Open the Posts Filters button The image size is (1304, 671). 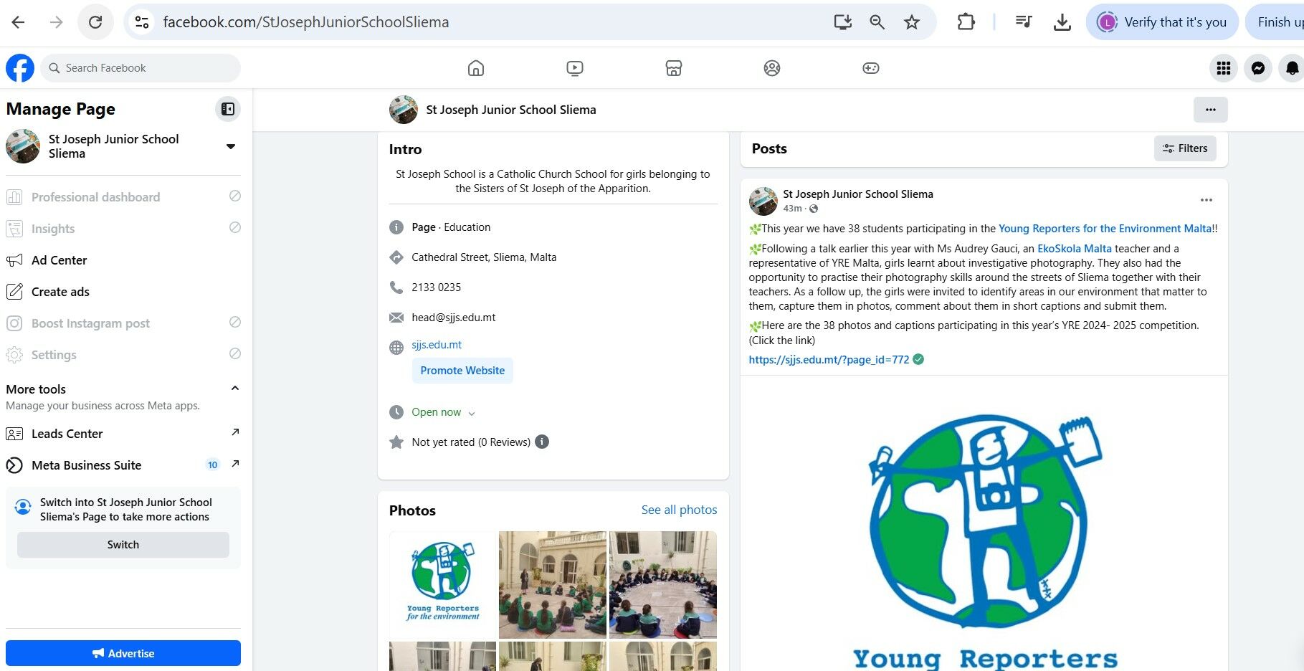(x=1184, y=148)
